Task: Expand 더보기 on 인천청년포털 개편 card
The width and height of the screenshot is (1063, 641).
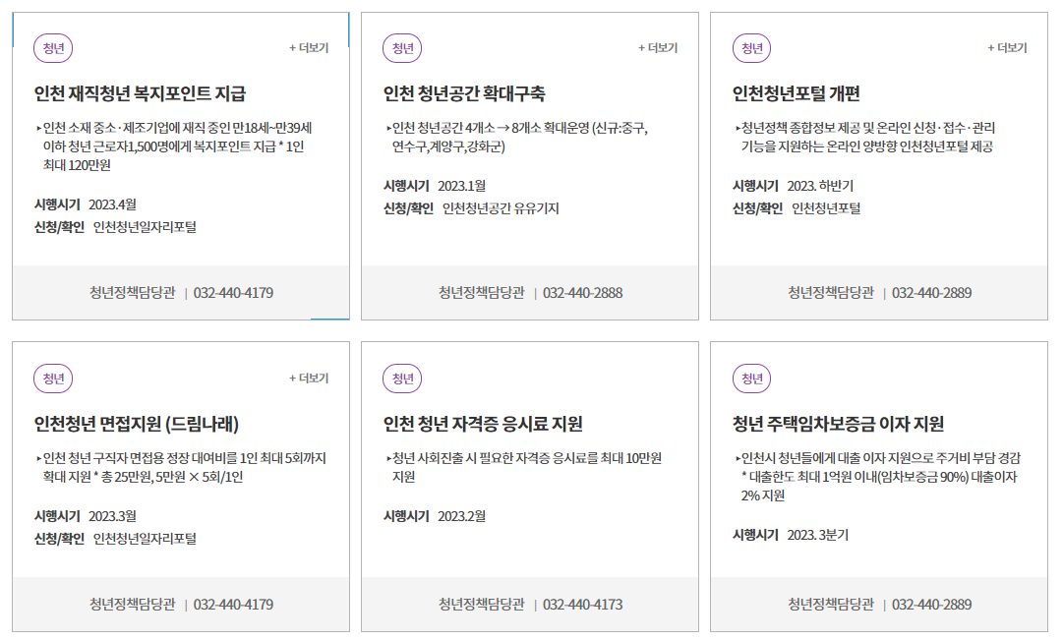Action: pos(1007,48)
